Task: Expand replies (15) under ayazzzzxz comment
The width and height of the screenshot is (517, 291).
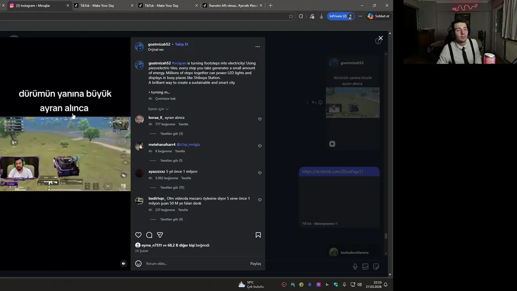Action: click(x=172, y=188)
